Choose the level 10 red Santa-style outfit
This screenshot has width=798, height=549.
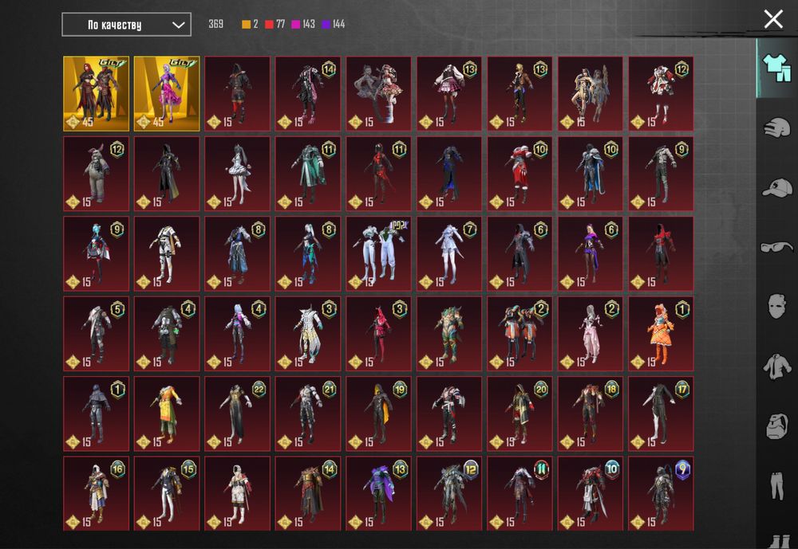(519, 174)
